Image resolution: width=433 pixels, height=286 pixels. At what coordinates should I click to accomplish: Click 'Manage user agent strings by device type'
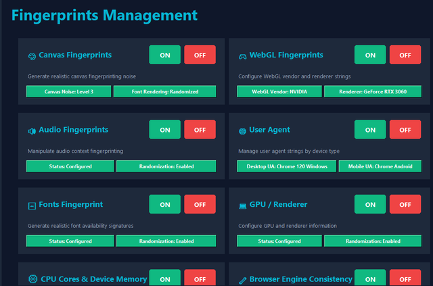pos(289,151)
